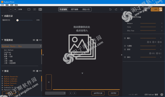Open 预设 section more options menu
165x97 pixels.
click(x=40, y=71)
